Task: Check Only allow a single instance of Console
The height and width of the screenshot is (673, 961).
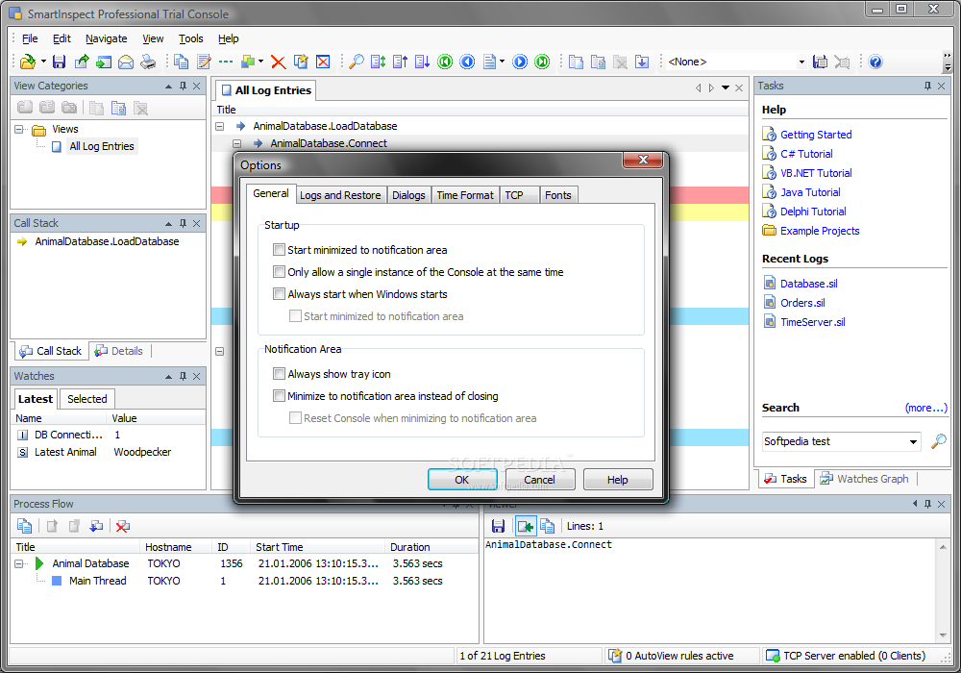Action: coord(279,271)
